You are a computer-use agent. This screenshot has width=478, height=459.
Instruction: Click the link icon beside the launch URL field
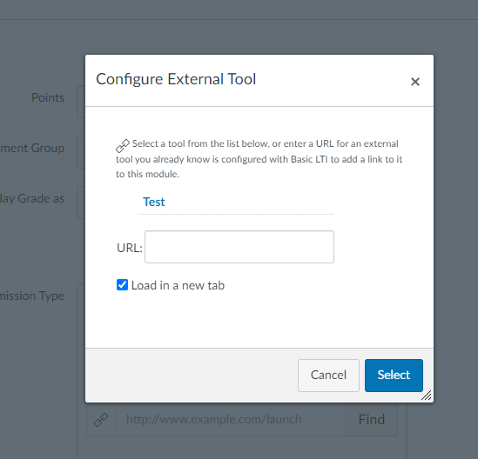pos(101,420)
